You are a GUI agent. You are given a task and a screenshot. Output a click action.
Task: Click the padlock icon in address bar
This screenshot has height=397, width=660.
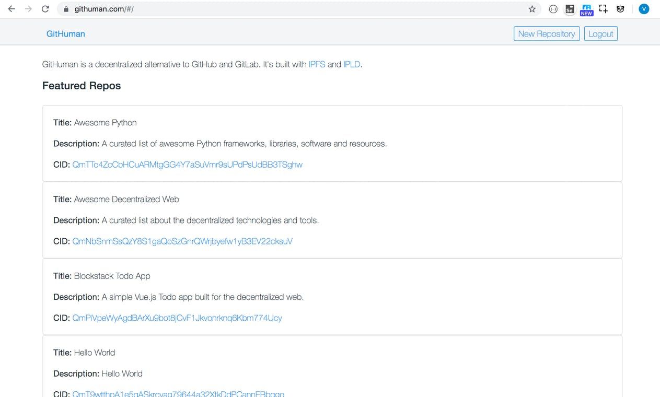[x=66, y=9]
